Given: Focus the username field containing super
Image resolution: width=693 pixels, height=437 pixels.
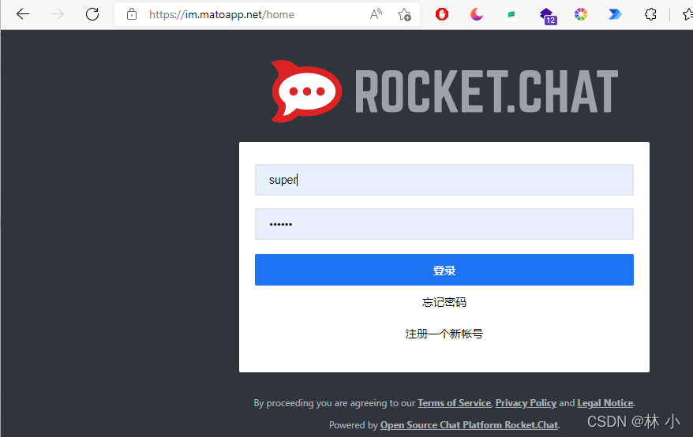Looking at the screenshot, I should (x=444, y=180).
